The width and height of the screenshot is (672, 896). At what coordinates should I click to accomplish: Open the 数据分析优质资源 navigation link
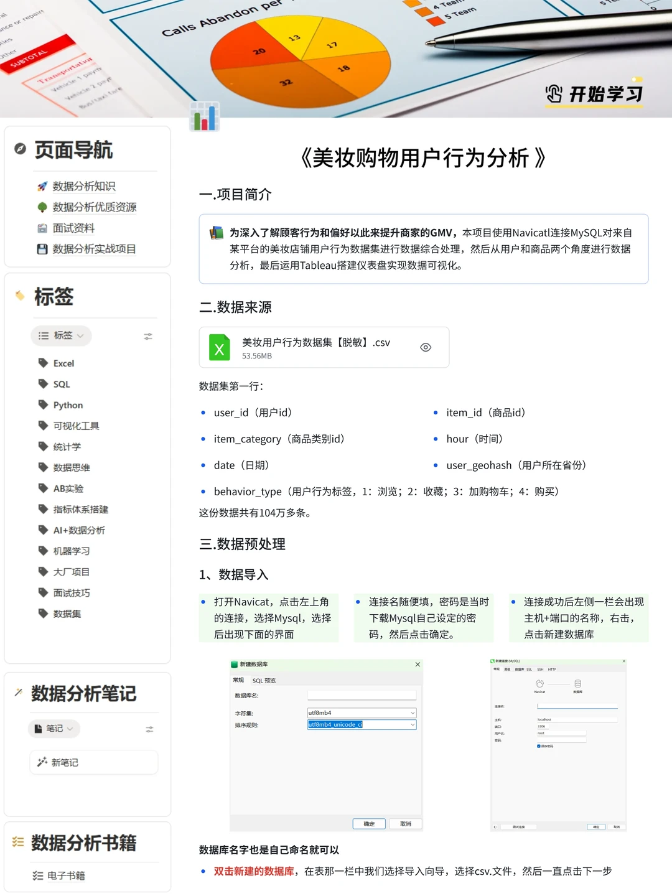tap(95, 207)
